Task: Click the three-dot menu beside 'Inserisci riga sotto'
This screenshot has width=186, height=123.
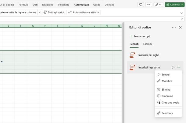Action: tap(179, 67)
